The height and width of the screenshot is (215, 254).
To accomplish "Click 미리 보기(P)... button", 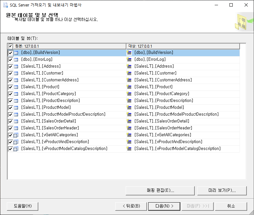I will click(222, 190).
